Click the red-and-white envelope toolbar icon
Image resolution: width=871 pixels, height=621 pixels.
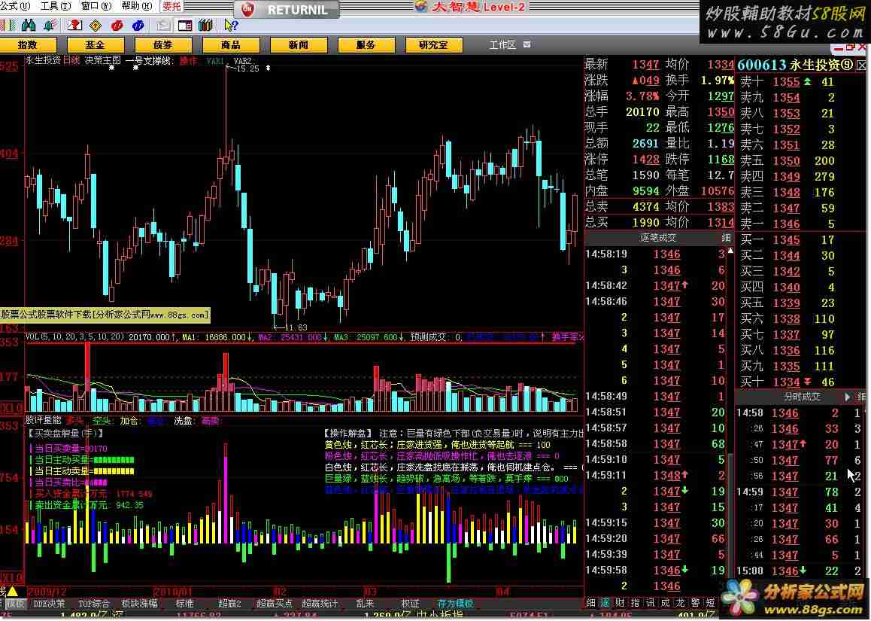point(74,26)
